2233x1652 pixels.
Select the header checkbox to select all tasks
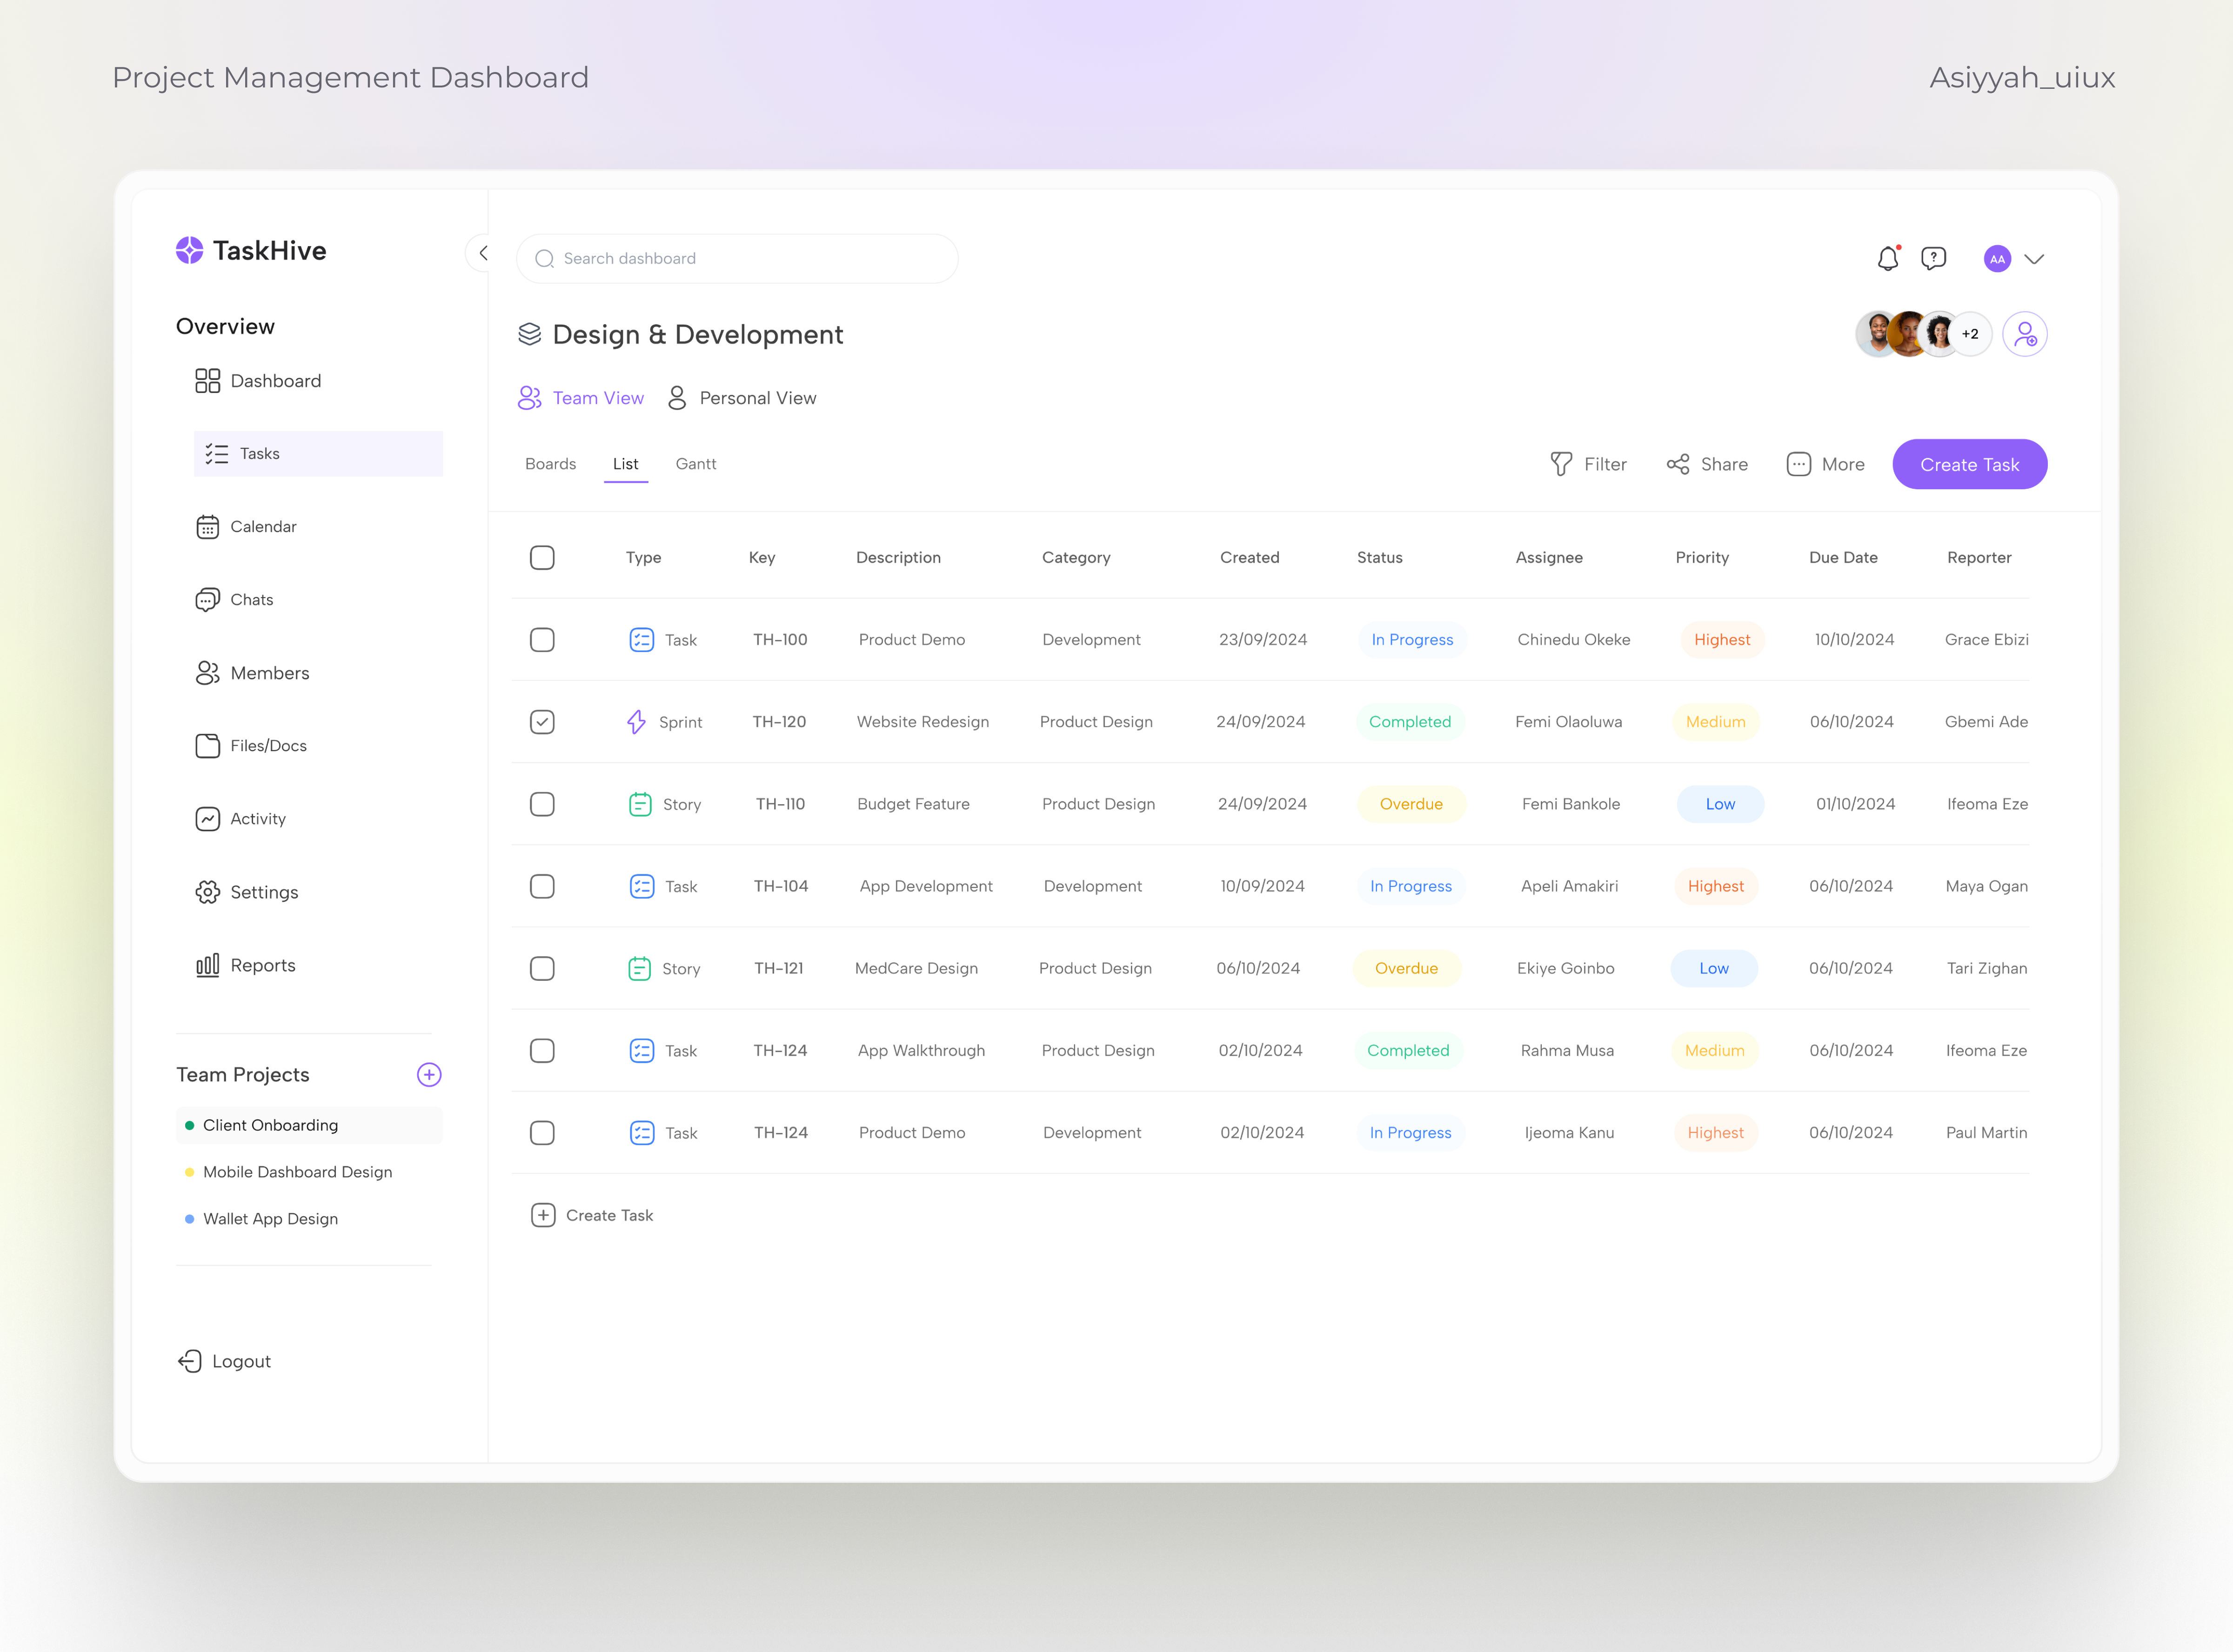pos(543,557)
